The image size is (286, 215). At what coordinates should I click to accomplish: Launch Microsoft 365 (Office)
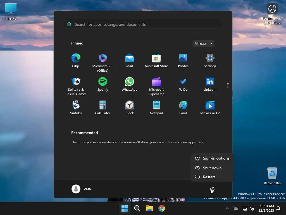[103, 63]
